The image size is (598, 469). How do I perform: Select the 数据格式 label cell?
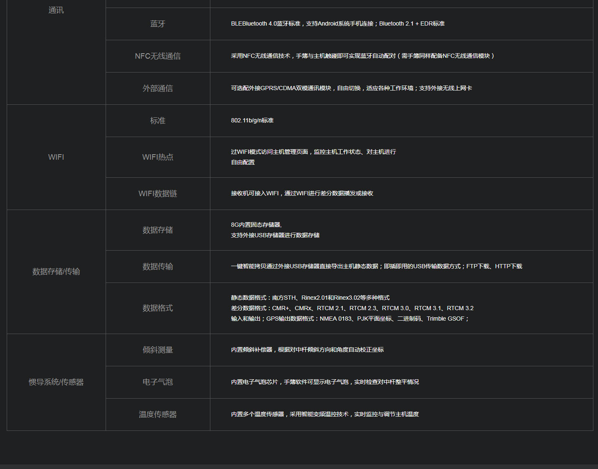tap(158, 308)
